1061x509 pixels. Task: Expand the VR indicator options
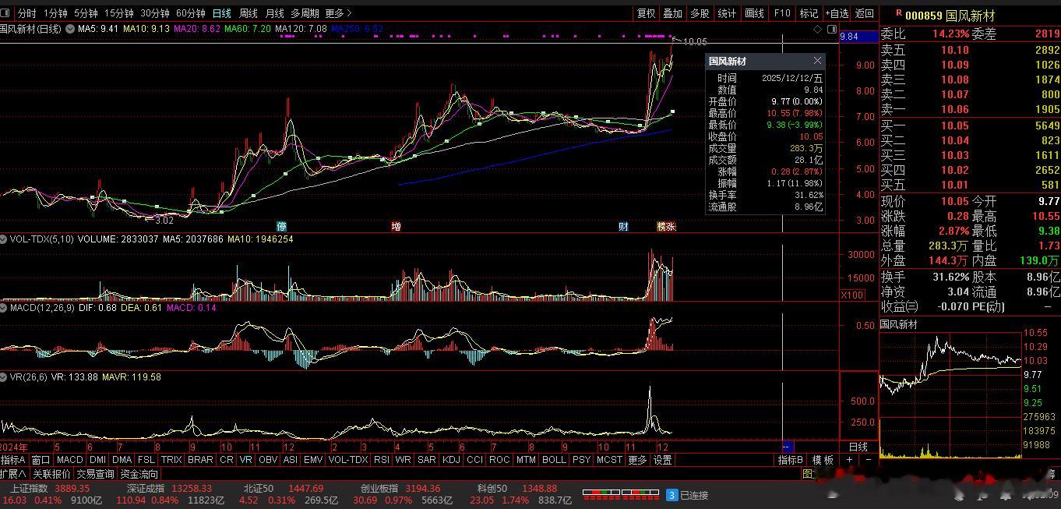pos(5,376)
